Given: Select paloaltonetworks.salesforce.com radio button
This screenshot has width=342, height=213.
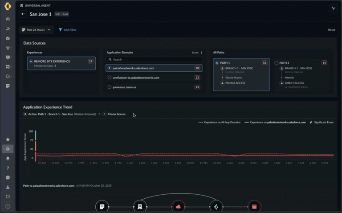Looking at the screenshot, I should (x=110, y=68).
